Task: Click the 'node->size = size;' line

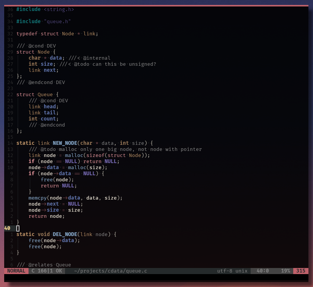Action: coord(56,210)
